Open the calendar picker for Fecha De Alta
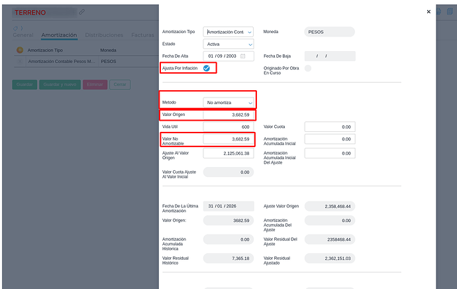The width and height of the screenshot is (457, 289). coord(243,56)
